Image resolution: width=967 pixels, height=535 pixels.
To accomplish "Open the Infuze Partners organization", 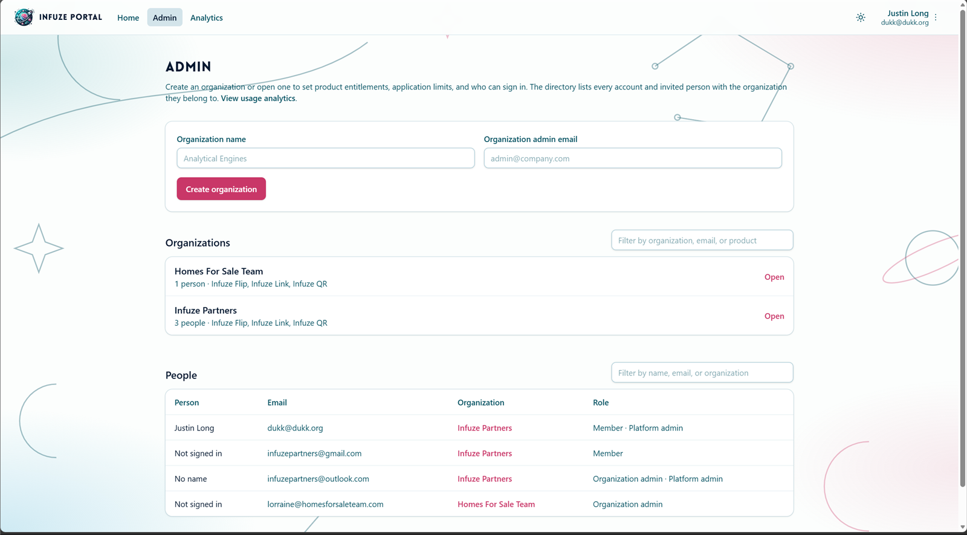I will click(x=774, y=316).
